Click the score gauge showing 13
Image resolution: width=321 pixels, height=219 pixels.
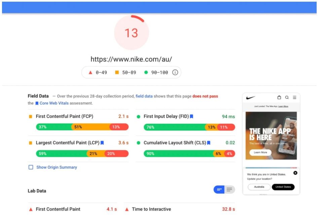click(x=131, y=33)
